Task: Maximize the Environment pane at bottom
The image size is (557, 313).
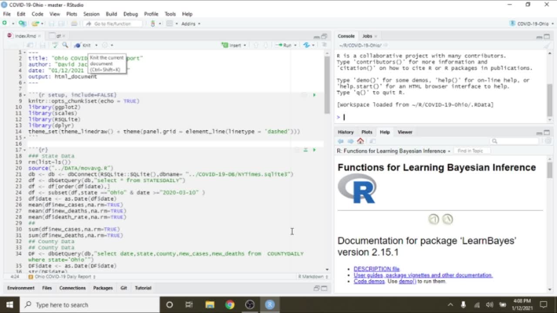Action: tap(324, 288)
